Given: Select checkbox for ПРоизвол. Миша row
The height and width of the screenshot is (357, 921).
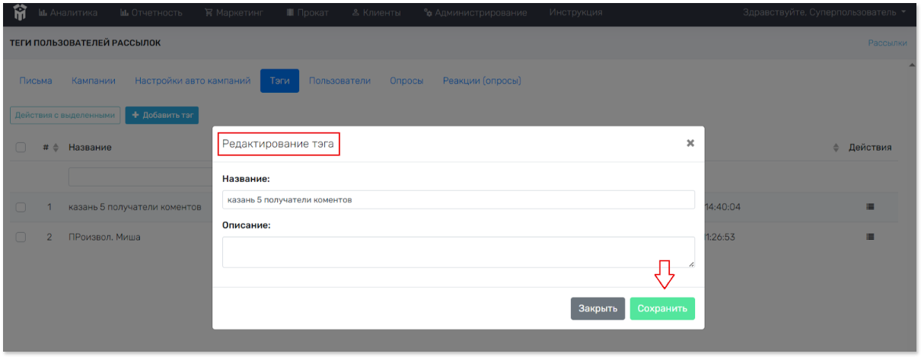Looking at the screenshot, I should 21,237.
